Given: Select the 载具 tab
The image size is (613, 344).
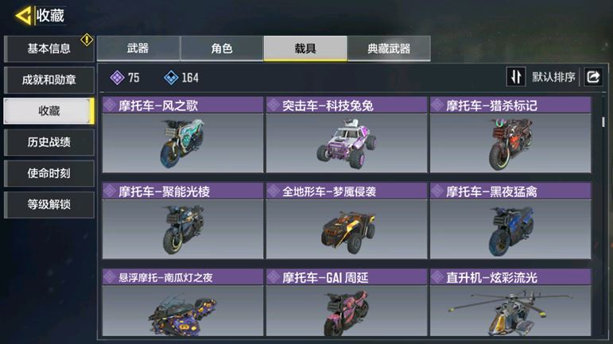Looking at the screenshot, I should [305, 48].
